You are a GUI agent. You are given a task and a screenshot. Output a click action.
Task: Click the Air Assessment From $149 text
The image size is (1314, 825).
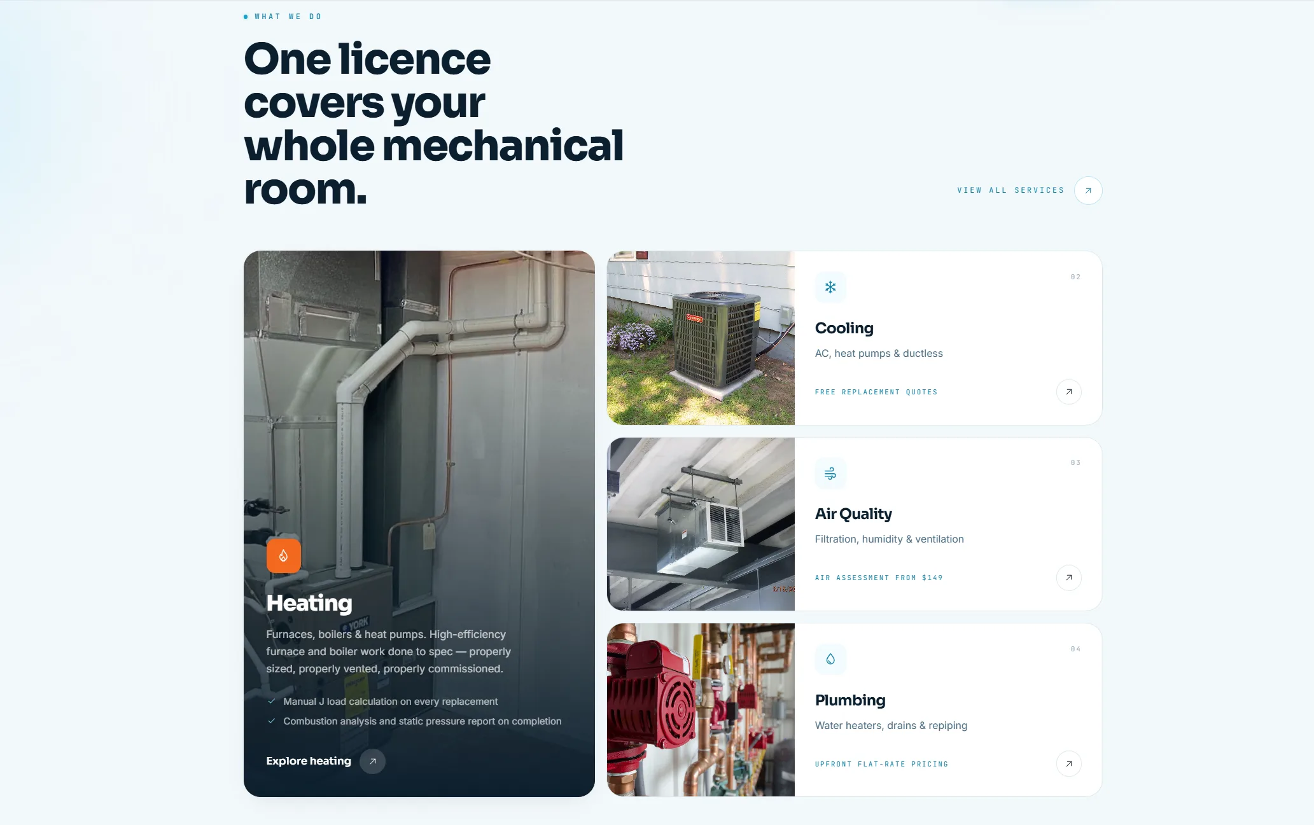879,578
